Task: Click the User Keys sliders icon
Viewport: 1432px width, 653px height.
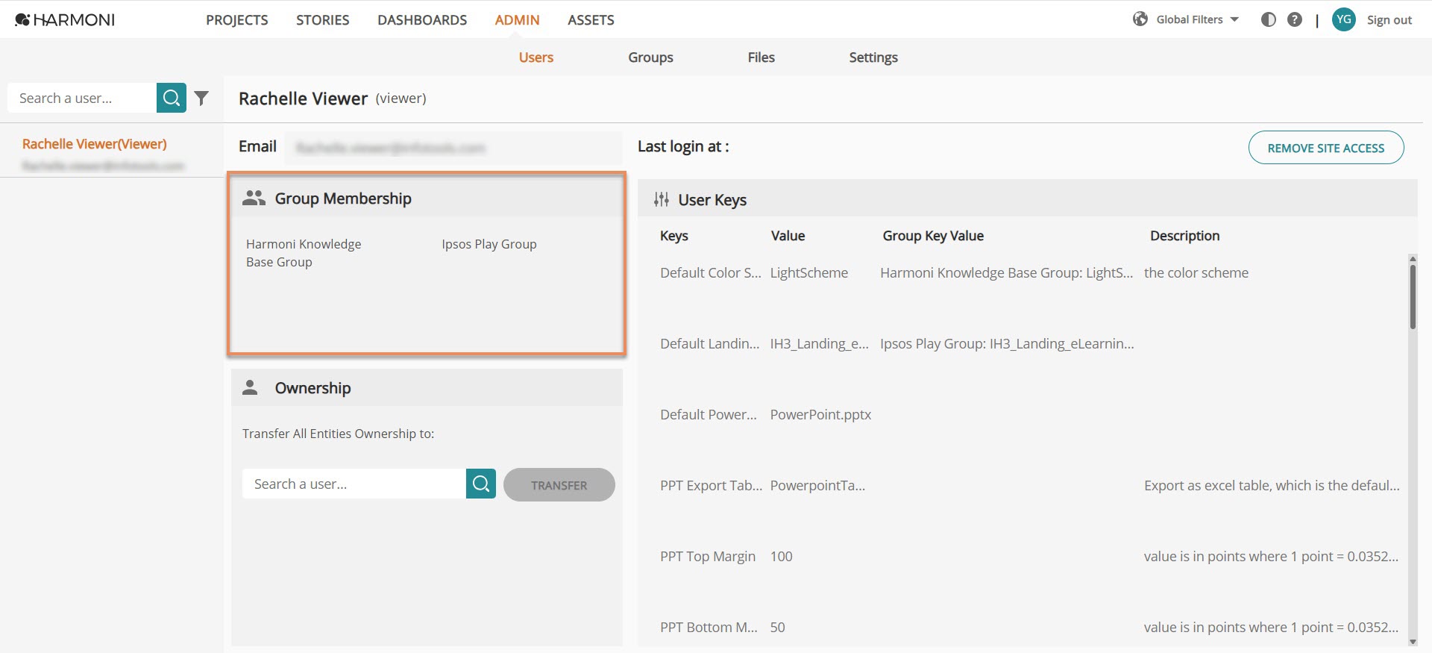Action: (x=662, y=199)
